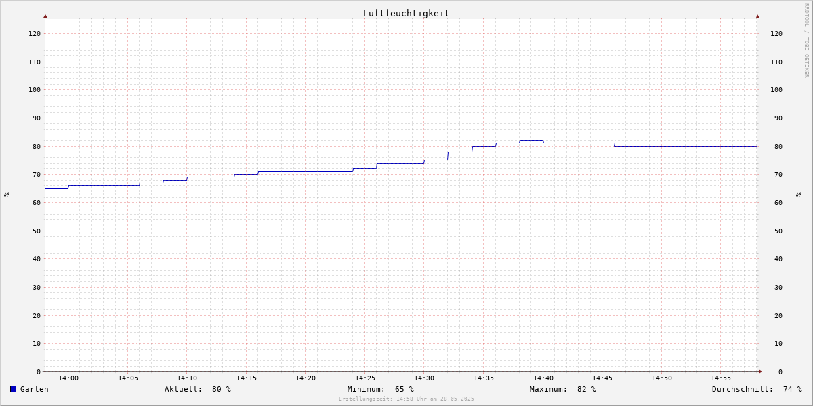Click the 14:30 time axis label
The width and height of the screenshot is (813, 406).
point(424,378)
